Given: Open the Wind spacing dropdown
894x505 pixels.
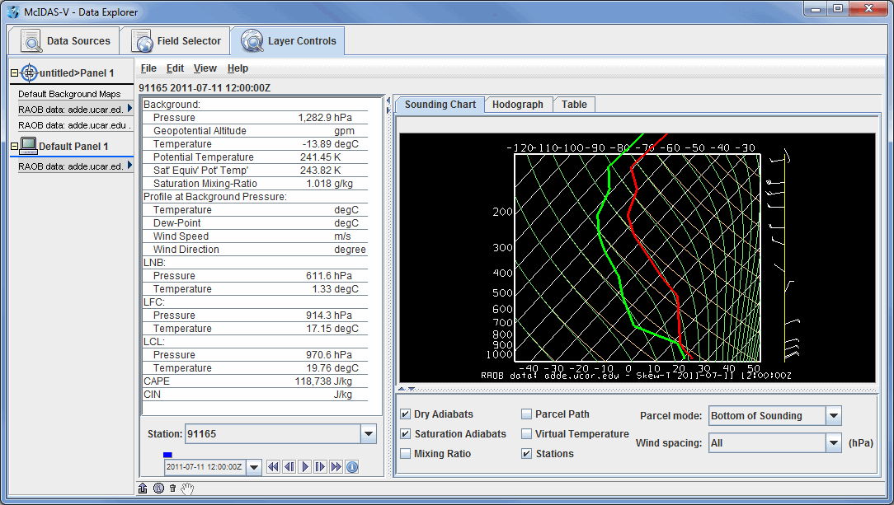Looking at the screenshot, I should pyautogui.click(x=834, y=443).
